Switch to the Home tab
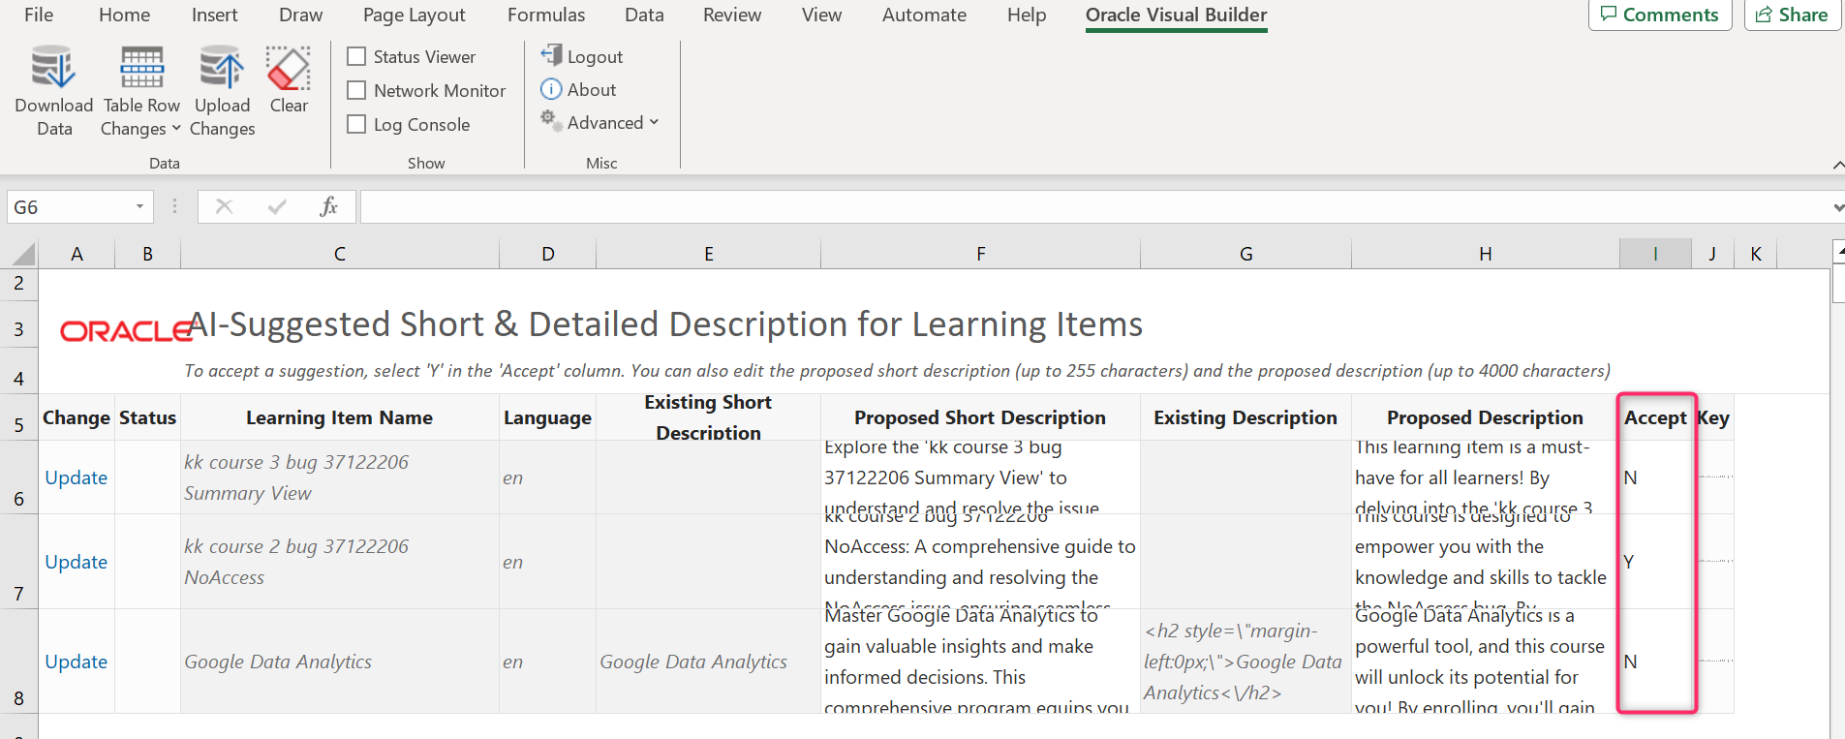 coord(125,15)
